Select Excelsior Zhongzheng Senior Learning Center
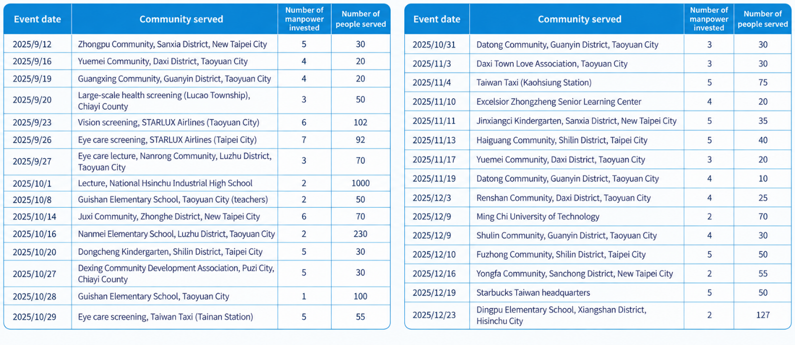This screenshot has width=795, height=345. (559, 102)
